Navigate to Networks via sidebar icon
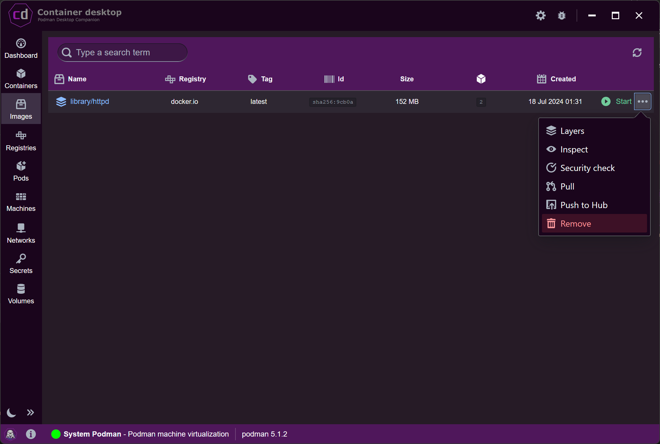The height and width of the screenshot is (444, 660). coord(21,233)
